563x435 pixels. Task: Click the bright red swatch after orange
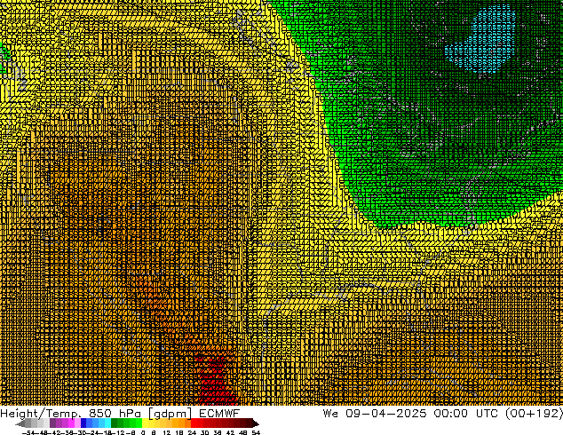point(194,423)
